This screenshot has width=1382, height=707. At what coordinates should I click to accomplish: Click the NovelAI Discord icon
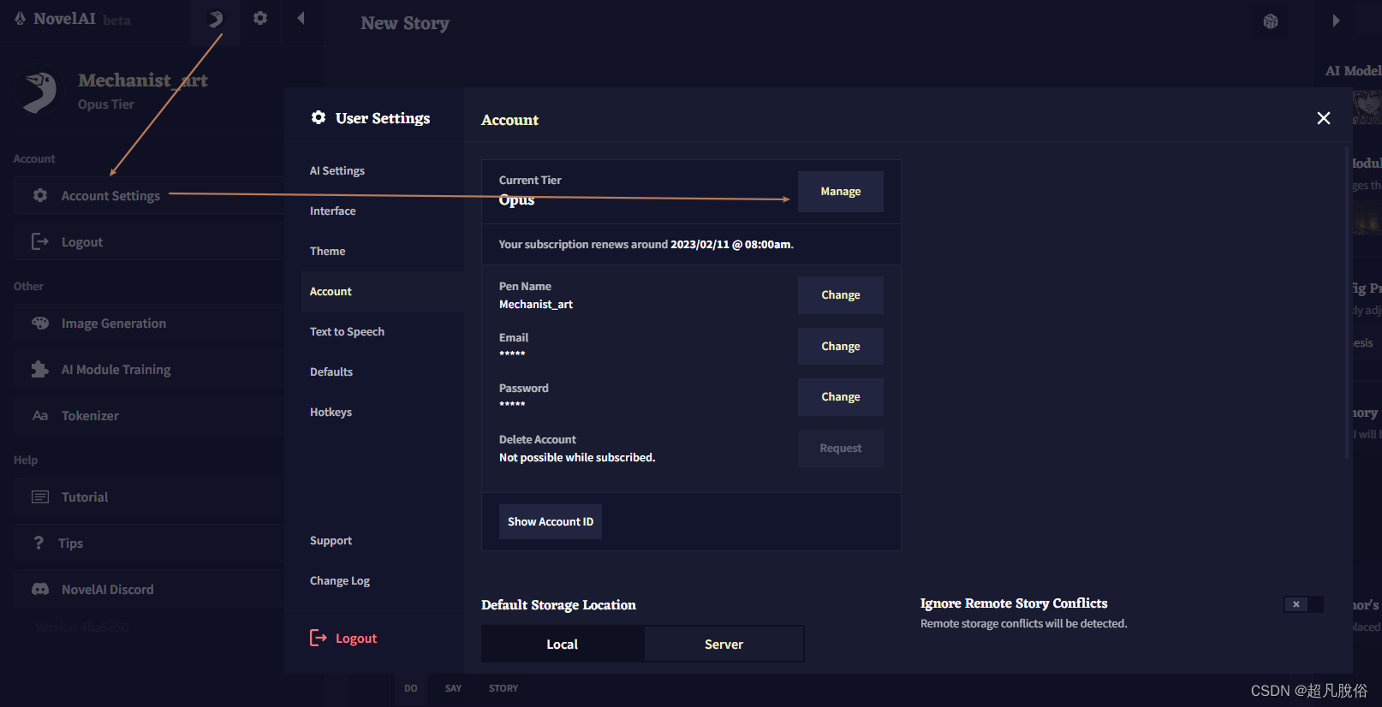[x=40, y=590]
